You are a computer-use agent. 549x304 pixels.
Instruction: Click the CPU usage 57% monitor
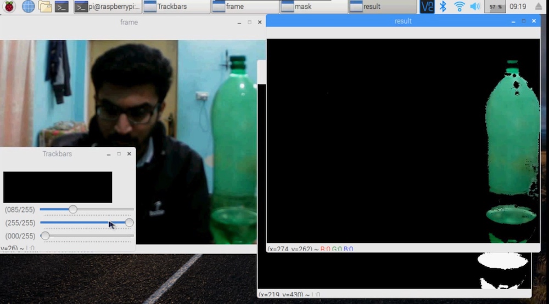495,7
